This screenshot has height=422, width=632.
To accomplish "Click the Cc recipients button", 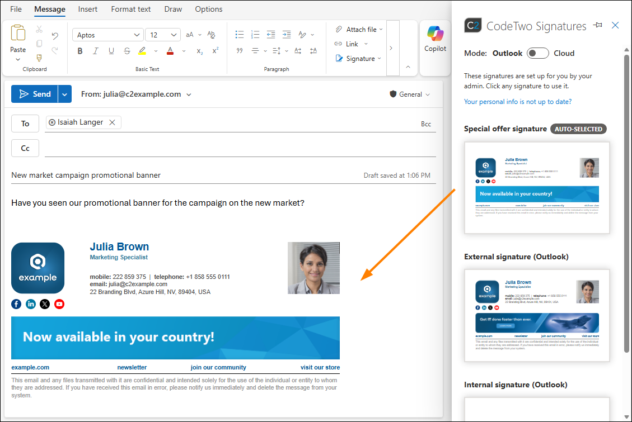I will 25,148.
